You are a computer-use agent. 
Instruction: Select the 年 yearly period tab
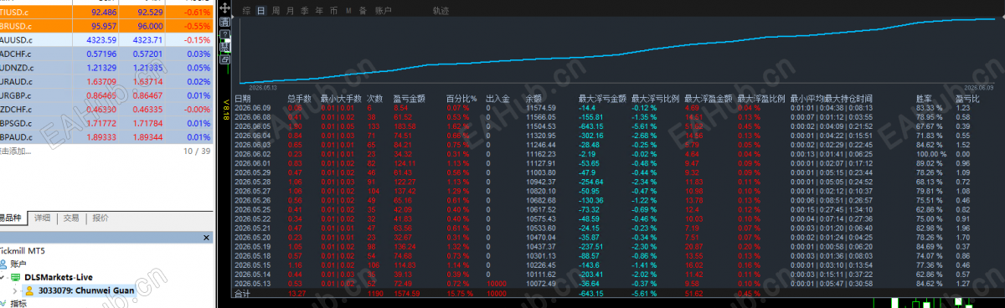pyautogui.click(x=319, y=11)
